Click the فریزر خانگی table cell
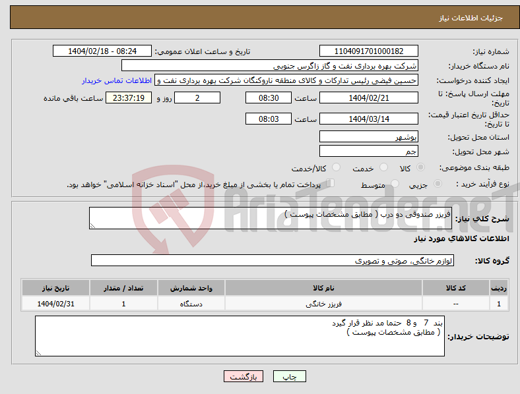520x394 pixels. [323, 304]
